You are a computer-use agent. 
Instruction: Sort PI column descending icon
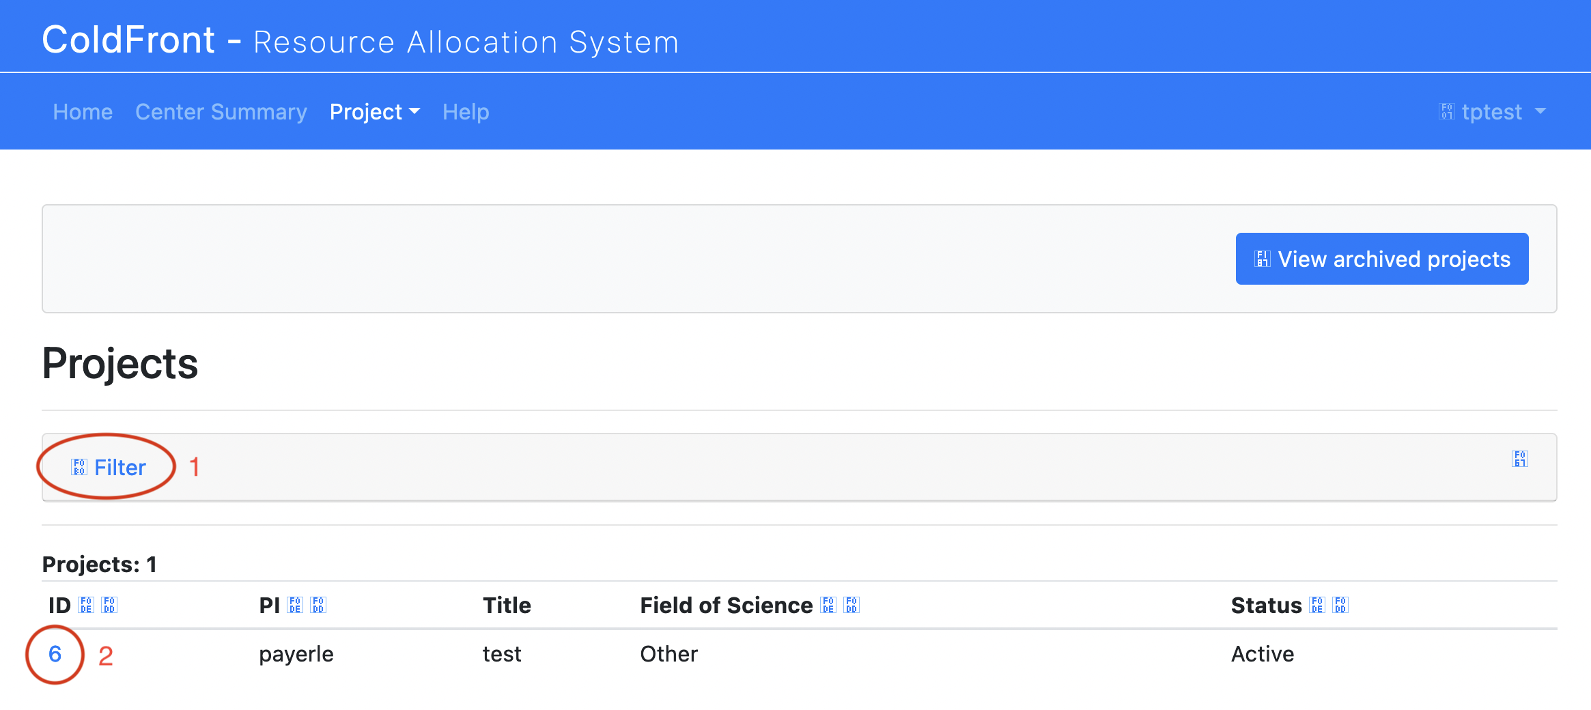click(x=318, y=605)
